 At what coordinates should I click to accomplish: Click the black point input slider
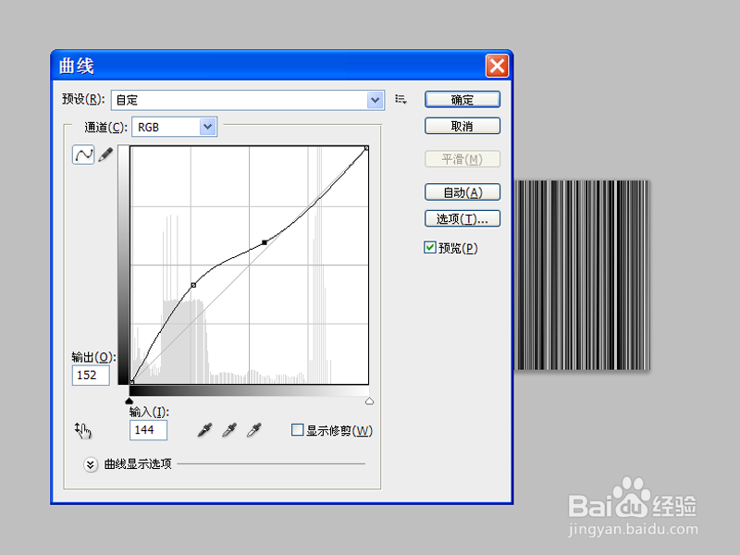coord(129,401)
